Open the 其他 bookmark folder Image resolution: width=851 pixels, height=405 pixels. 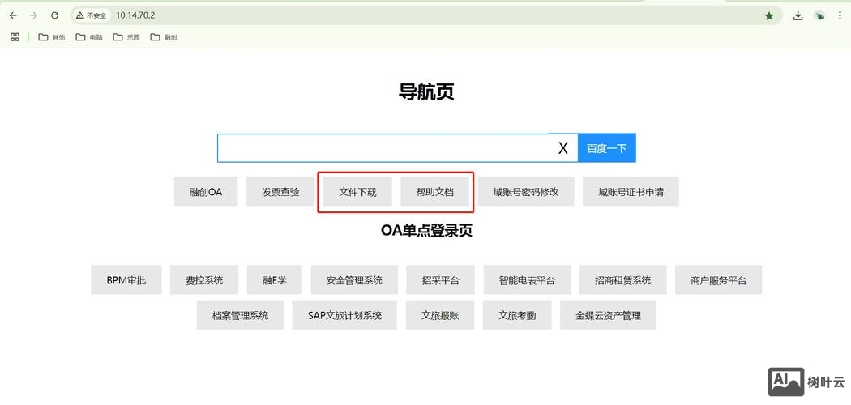coord(52,37)
